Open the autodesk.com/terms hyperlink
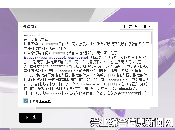 tap(55, 58)
